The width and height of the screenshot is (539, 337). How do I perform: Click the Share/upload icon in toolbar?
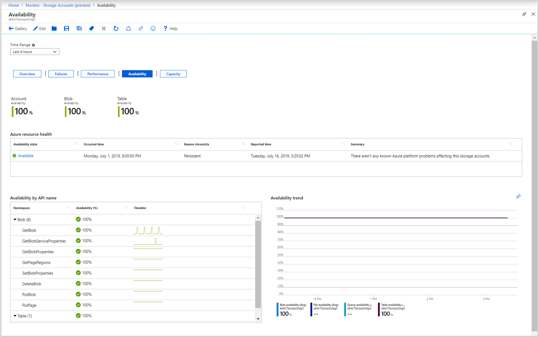[128, 28]
